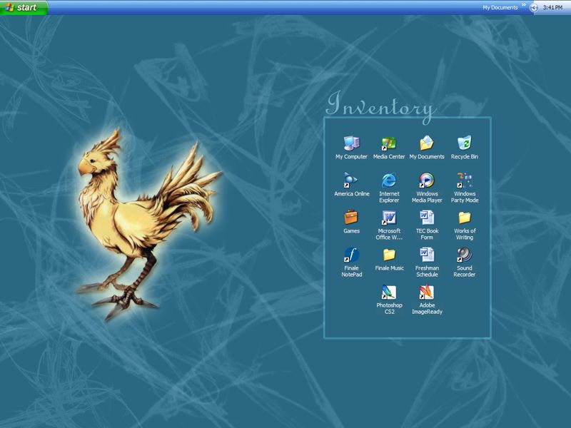The image size is (571, 428).
Task: Start Windows Media Player shortcut
Action: 427,188
